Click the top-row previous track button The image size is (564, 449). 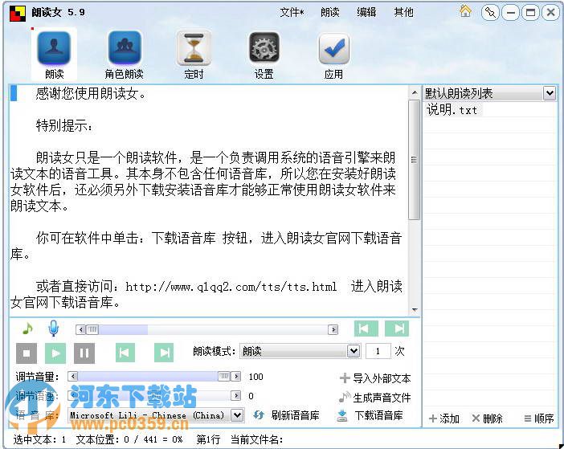[366, 329]
